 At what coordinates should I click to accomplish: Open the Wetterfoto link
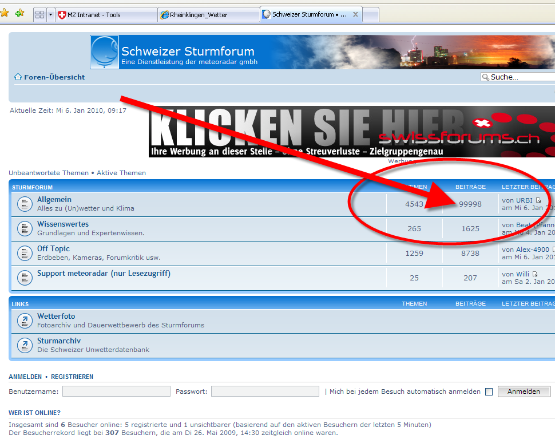coord(56,316)
